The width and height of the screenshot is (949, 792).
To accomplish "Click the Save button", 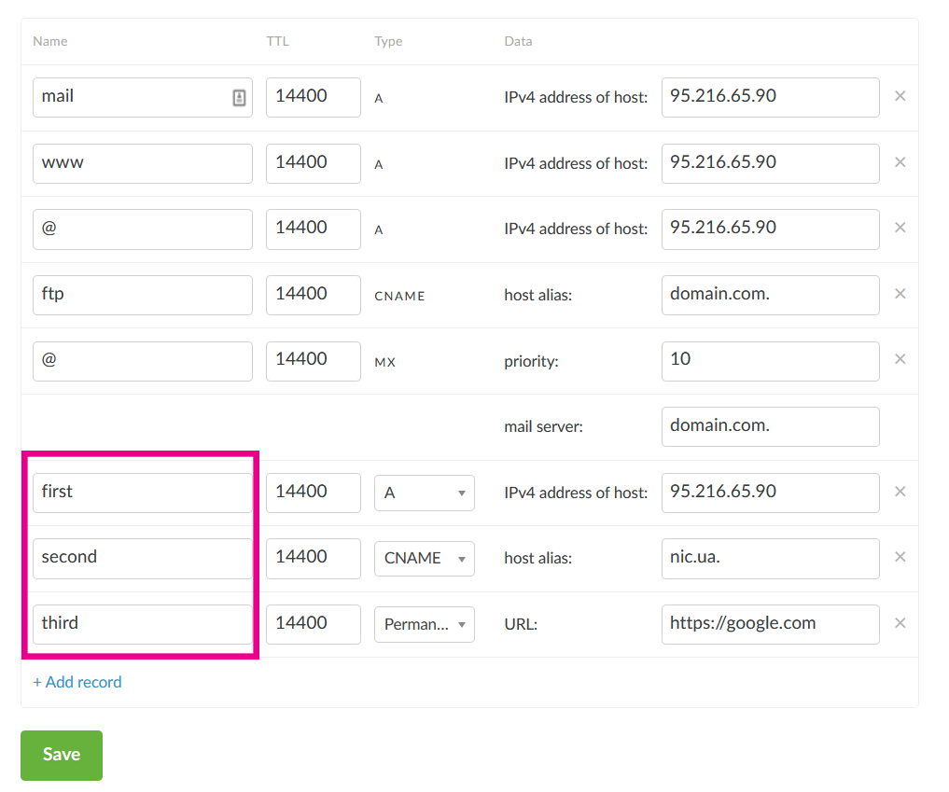I will point(62,755).
